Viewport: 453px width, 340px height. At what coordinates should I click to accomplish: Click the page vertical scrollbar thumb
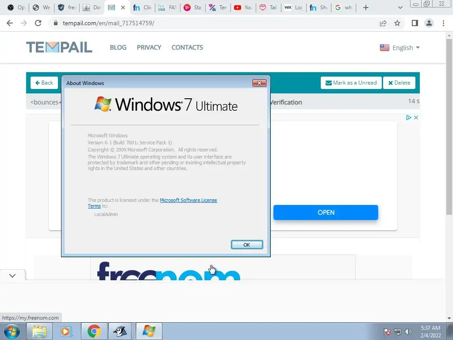coord(449,127)
